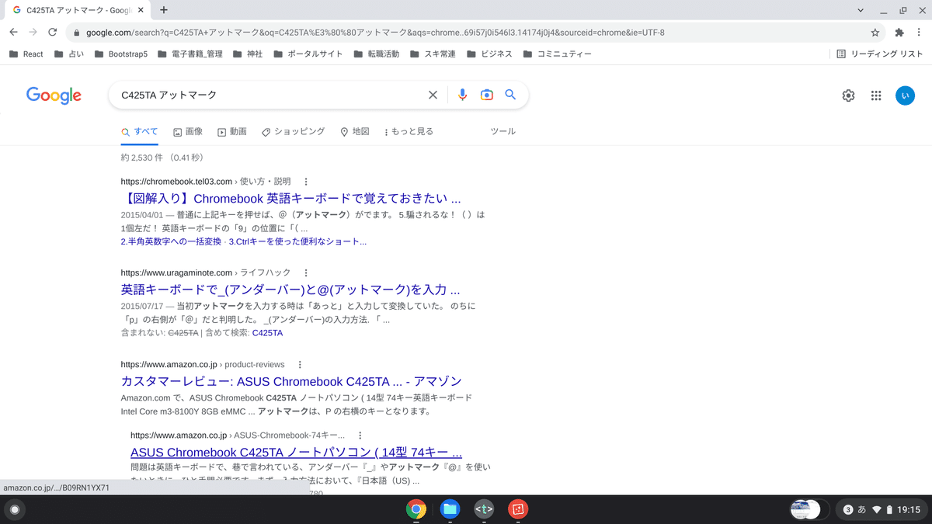The image size is (932, 524).
Task: Close the C425TA アットマーク tab
Action: [x=141, y=10]
